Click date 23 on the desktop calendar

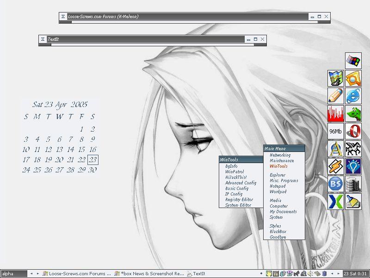pyautogui.click(x=93, y=160)
